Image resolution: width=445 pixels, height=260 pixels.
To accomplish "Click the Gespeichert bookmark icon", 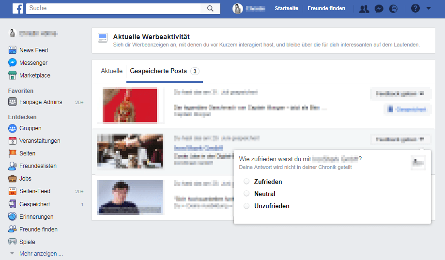I will [x=12, y=204].
